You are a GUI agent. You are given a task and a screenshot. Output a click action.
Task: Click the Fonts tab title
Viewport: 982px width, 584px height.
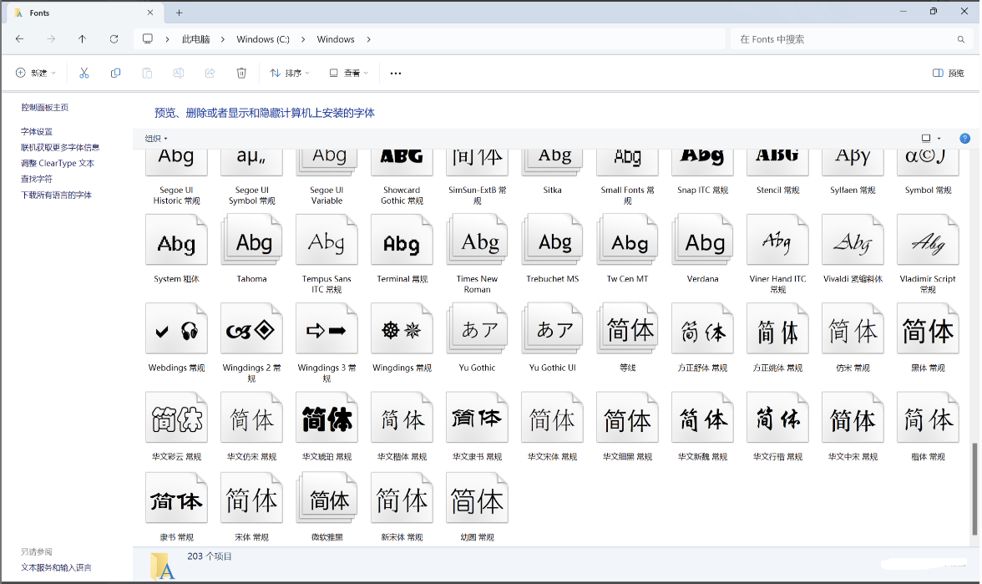pos(39,13)
